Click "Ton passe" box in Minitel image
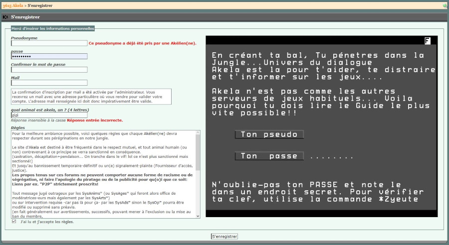 pyautogui.click(x=269, y=156)
